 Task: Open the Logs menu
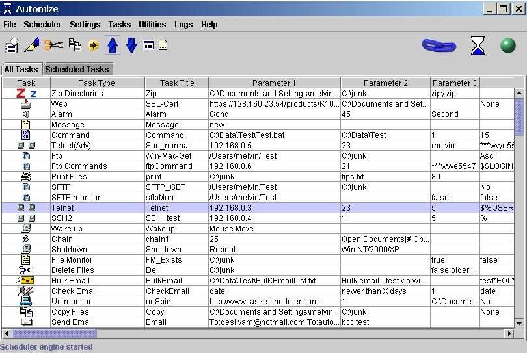[x=183, y=25]
